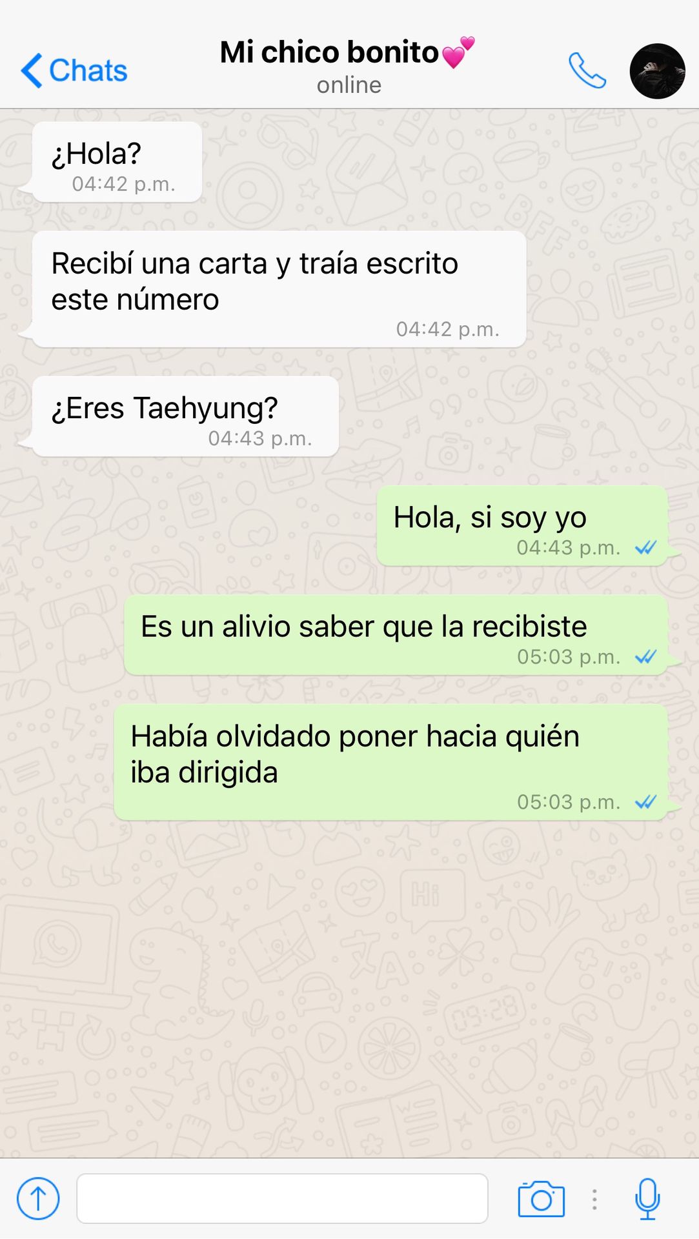Select the "Había olvidado poner" message
699x1239 pixels.
(x=390, y=762)
